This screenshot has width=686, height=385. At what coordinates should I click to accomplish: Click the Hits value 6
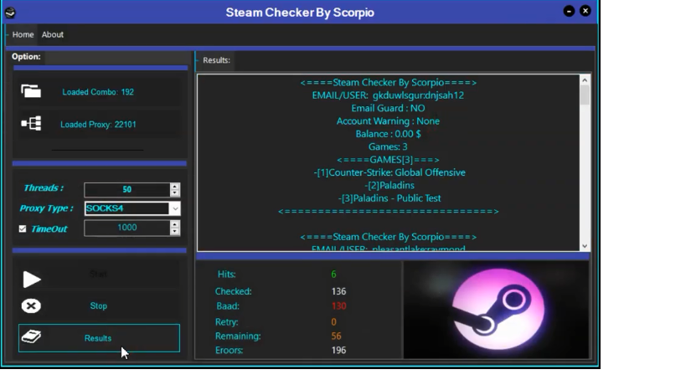333,275
